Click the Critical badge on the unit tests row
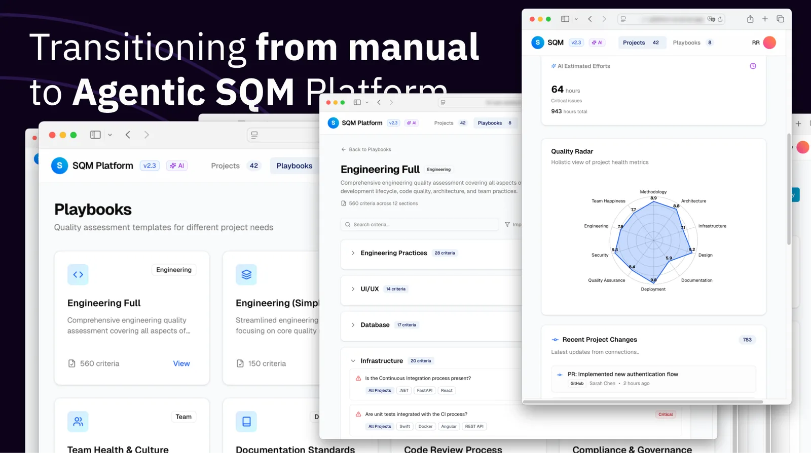 pos(666,415)
